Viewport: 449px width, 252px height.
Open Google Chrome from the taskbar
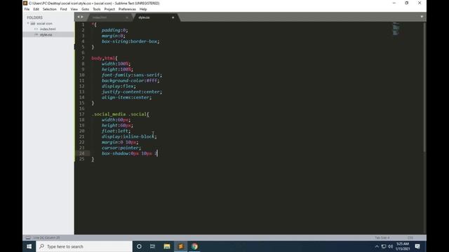(194, 246)
